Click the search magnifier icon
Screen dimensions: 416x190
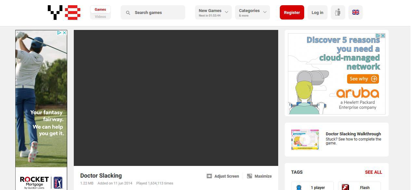click(128, 13)
